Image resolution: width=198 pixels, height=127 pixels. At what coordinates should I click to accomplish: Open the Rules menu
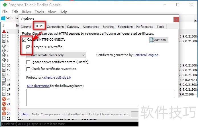pyautogui.click(x=26, y=12)
